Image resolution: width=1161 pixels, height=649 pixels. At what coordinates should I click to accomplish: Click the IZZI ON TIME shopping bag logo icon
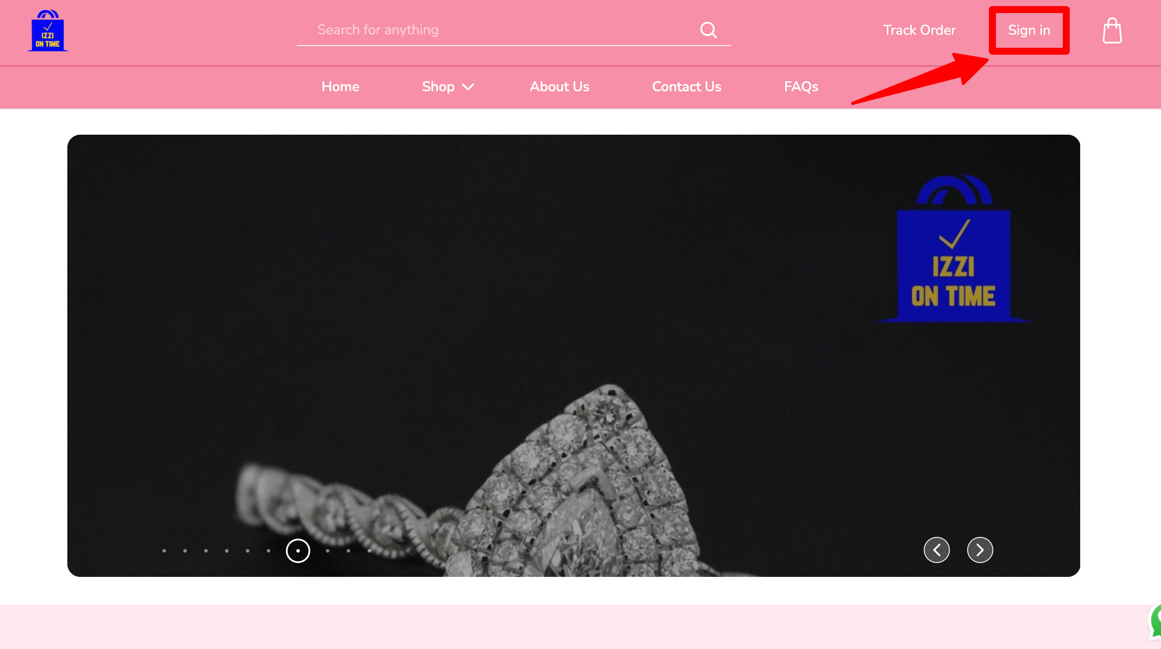pyautogui.click(x=48, y=30)
